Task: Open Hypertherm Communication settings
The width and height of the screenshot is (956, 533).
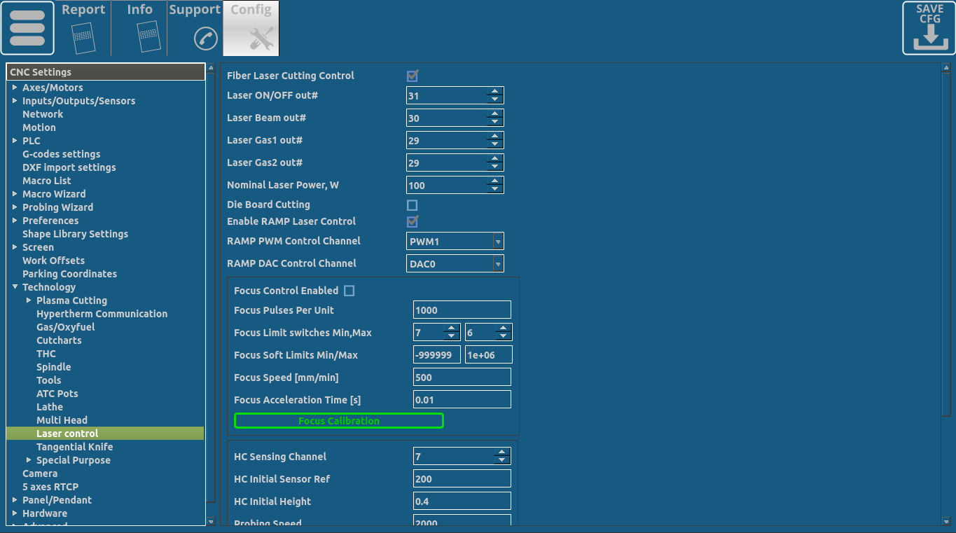Action: coord(102,314)
